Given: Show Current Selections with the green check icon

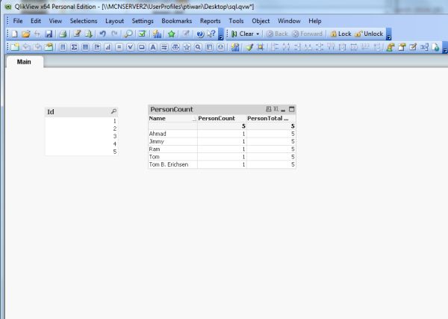Looking at the screenshot, I should coord(143,34).
